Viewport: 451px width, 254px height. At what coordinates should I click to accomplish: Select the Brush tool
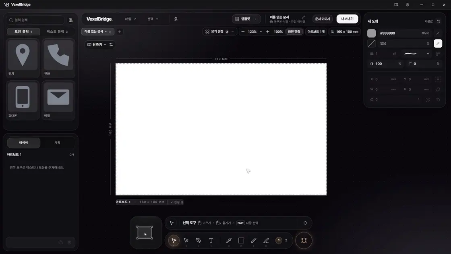[254, 240]
